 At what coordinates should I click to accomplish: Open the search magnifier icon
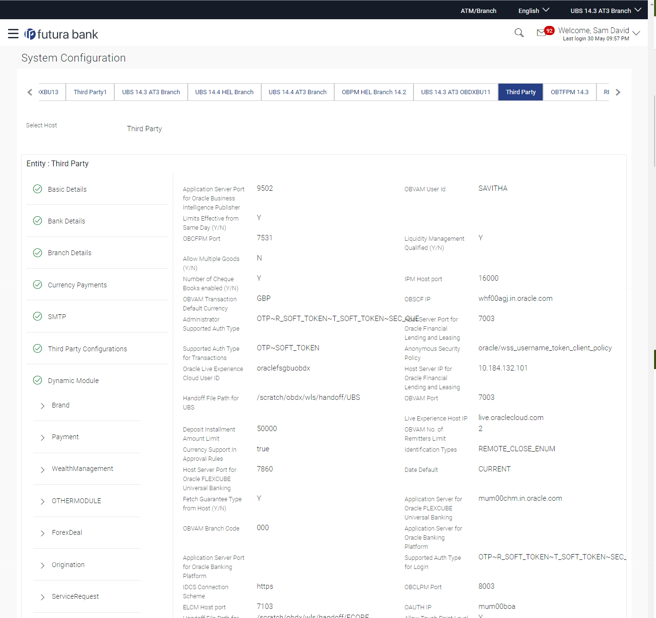[519, 33]
